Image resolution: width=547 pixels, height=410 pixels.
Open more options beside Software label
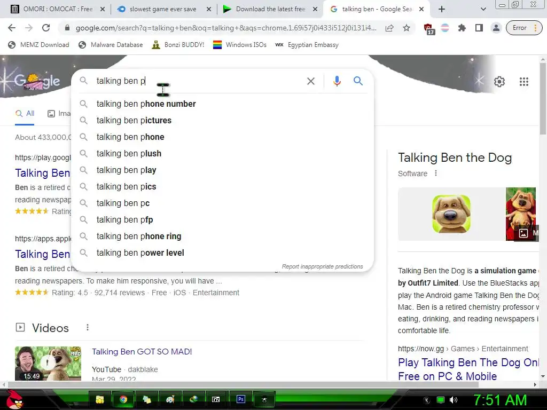[x=436, y=174]
